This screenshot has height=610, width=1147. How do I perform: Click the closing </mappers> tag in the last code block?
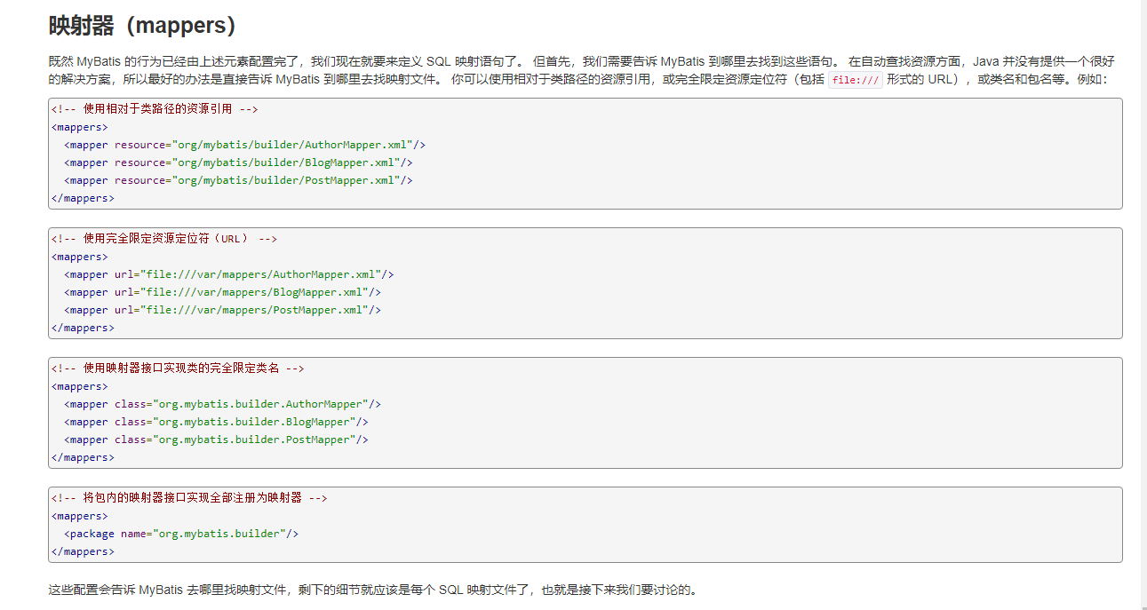(x=83, y=551)
